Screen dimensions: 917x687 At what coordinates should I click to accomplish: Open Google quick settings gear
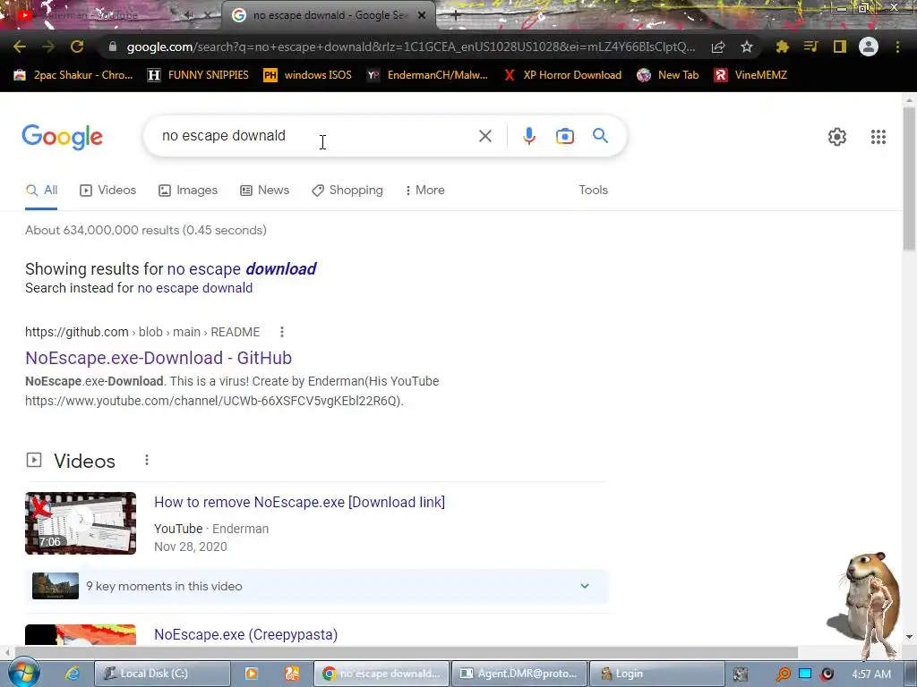point(837,137)
